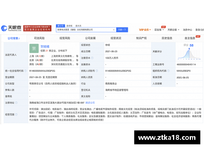This screenshot has width=204, height=148.
Task: Switch to the 经营状况 tab
Action: coord(116,38)
